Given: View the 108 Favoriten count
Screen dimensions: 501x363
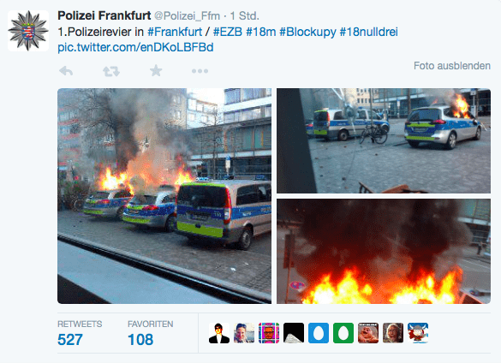Looking at the screenshot, I should 140,339.
